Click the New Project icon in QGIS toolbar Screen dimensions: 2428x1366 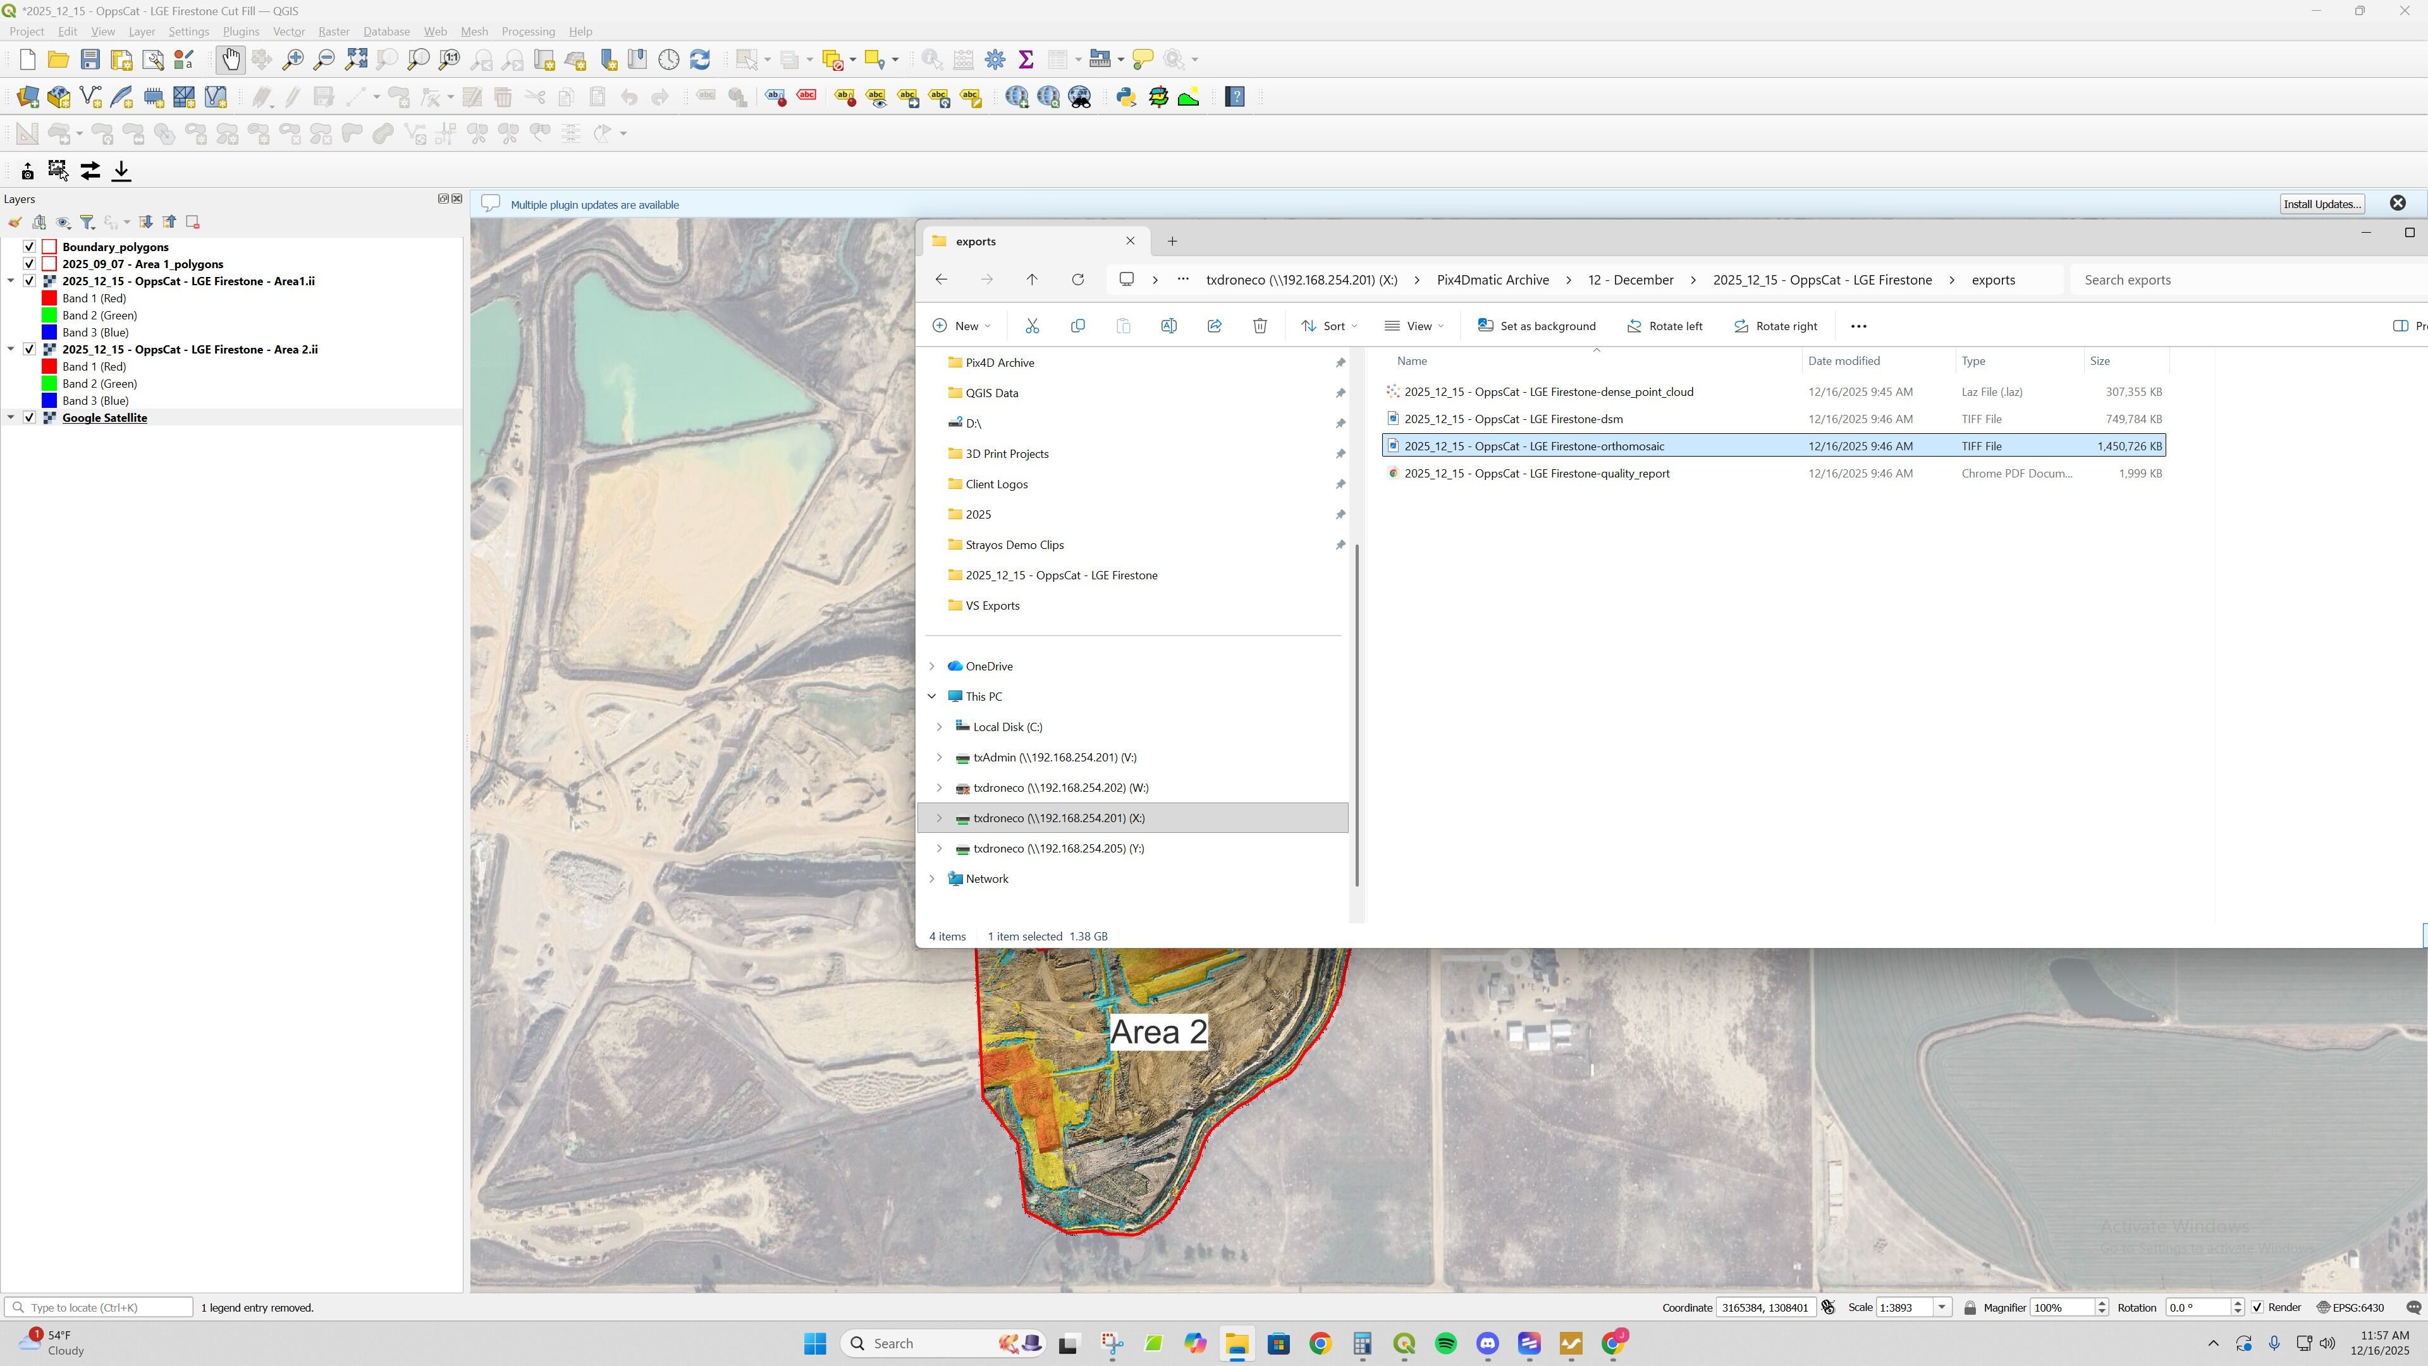coord(27,59)
